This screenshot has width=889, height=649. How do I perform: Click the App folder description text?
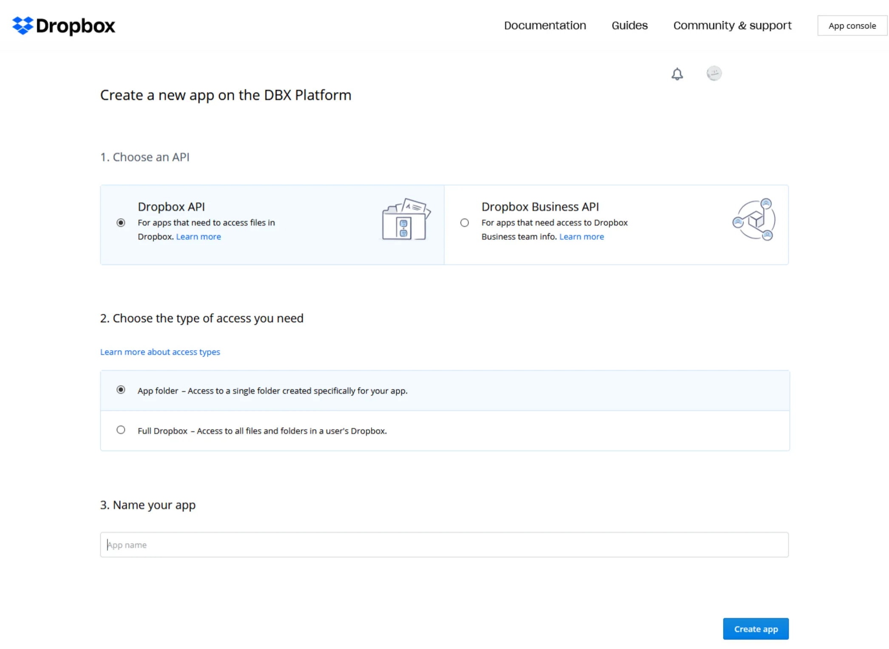[272, 391]
